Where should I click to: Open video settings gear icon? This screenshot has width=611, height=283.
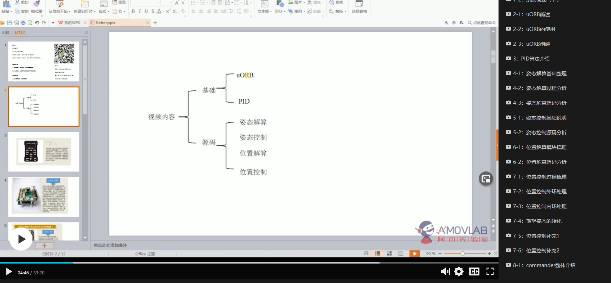[x=459, y=271]
